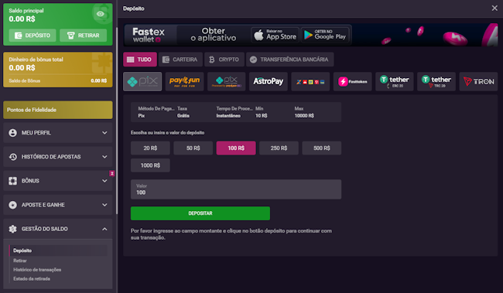Screen dimensions: 503x293
Task: Expand HISTÓRICO DE APOSTAS chevron
Action: pos(104,157)
